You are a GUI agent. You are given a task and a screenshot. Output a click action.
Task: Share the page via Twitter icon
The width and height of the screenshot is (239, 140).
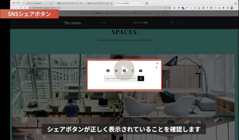116,71
